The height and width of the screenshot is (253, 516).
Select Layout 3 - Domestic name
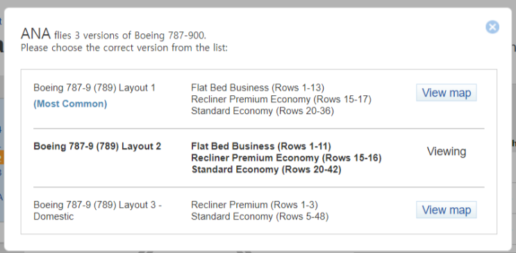(97, 211)
